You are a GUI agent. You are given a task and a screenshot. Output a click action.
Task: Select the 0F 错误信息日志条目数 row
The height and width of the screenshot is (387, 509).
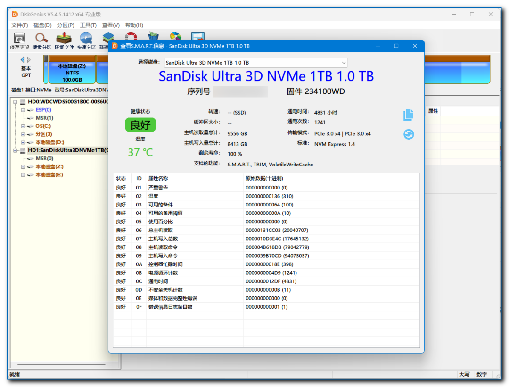tap(266, 307)
